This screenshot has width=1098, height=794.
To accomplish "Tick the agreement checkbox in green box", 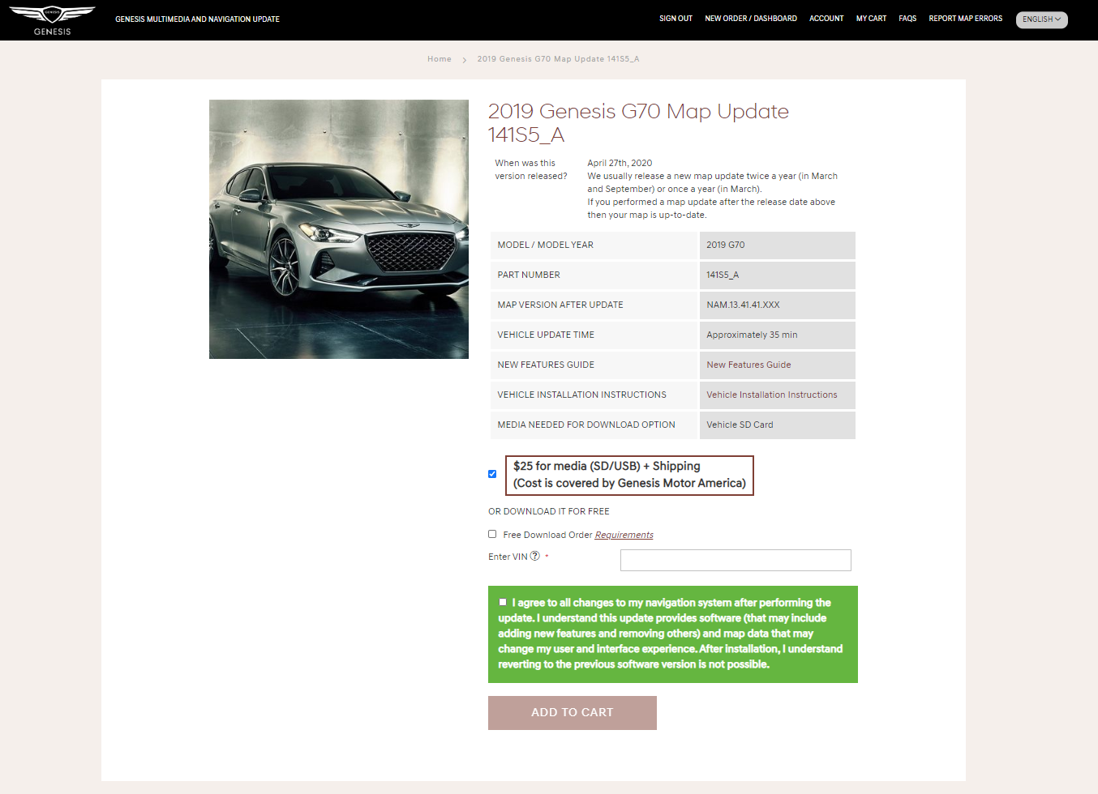I will pyautogui.click(x=503, y=602).
